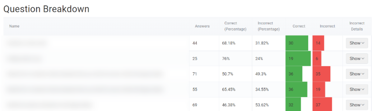The image size is (372, 111).
Task: Select Correct (Percentage) column header
Action: click(235, 26)
